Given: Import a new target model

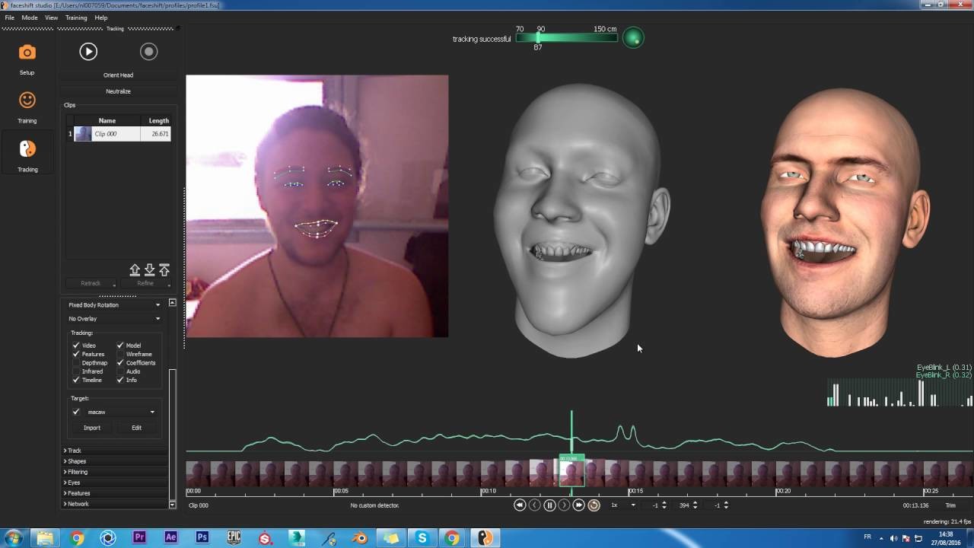Looking at the screenshot, I should pyautogui.click(x=91, y=427).
